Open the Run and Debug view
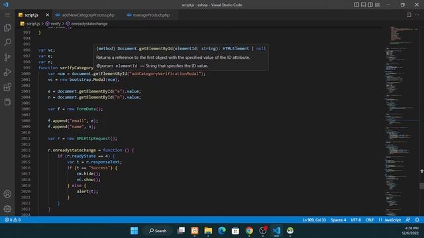 pos(7,72)
